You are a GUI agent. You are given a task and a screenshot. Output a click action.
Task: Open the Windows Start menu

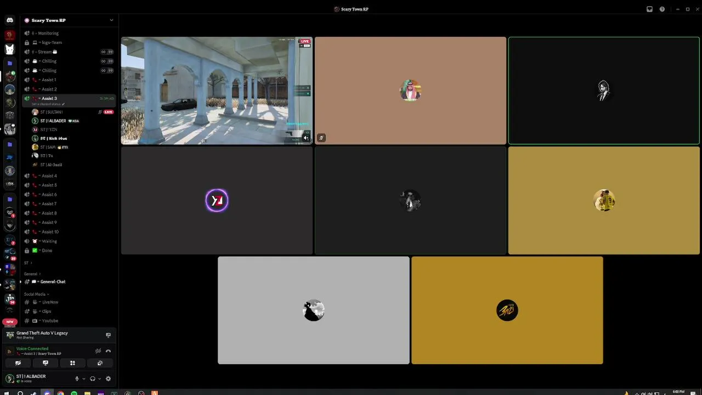(7, 393)
